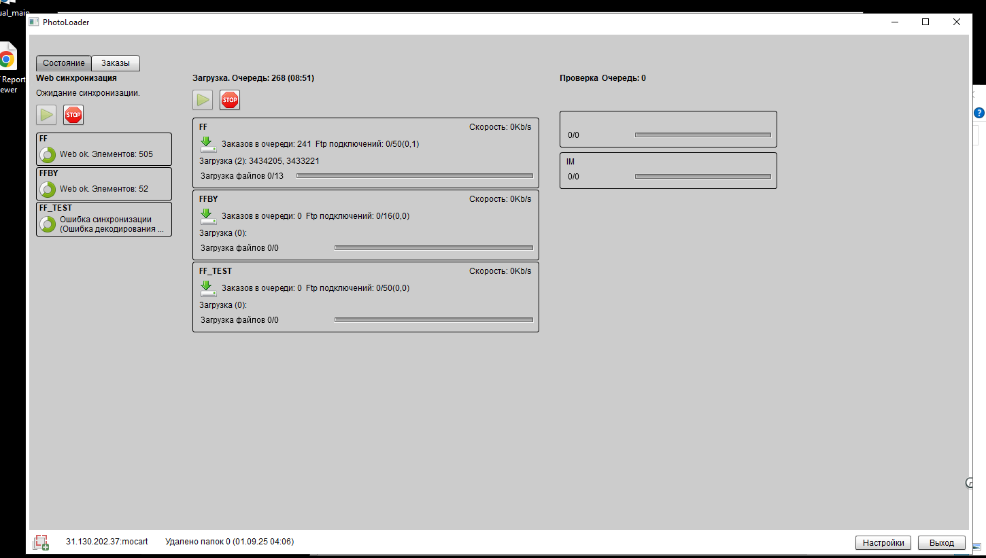
Task: Click '31.130.202.37:mocart' in status bar
Action: [107, 542]
